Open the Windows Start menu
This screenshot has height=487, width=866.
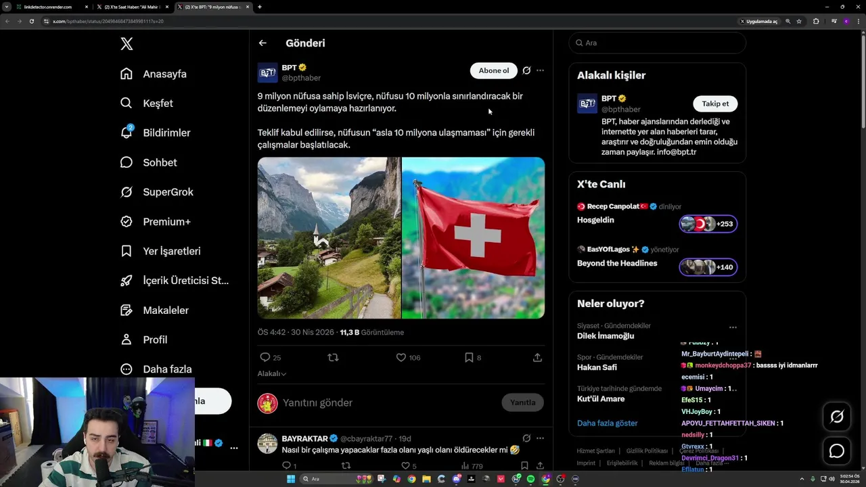[x=291, y=479]
